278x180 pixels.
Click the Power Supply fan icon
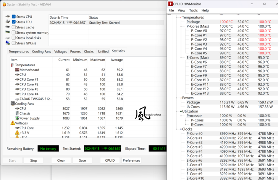17,118
